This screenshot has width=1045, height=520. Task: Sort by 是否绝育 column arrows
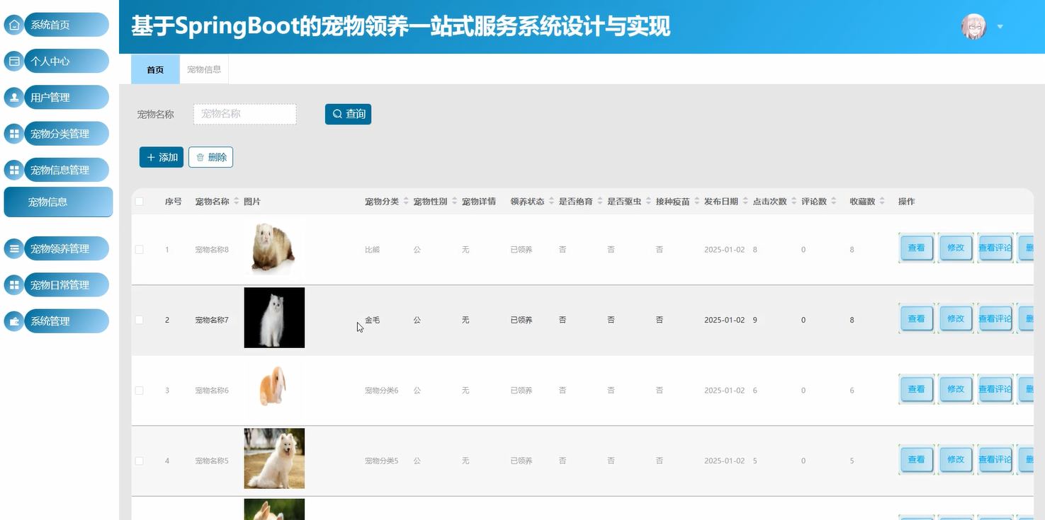[x=599, y=202]
